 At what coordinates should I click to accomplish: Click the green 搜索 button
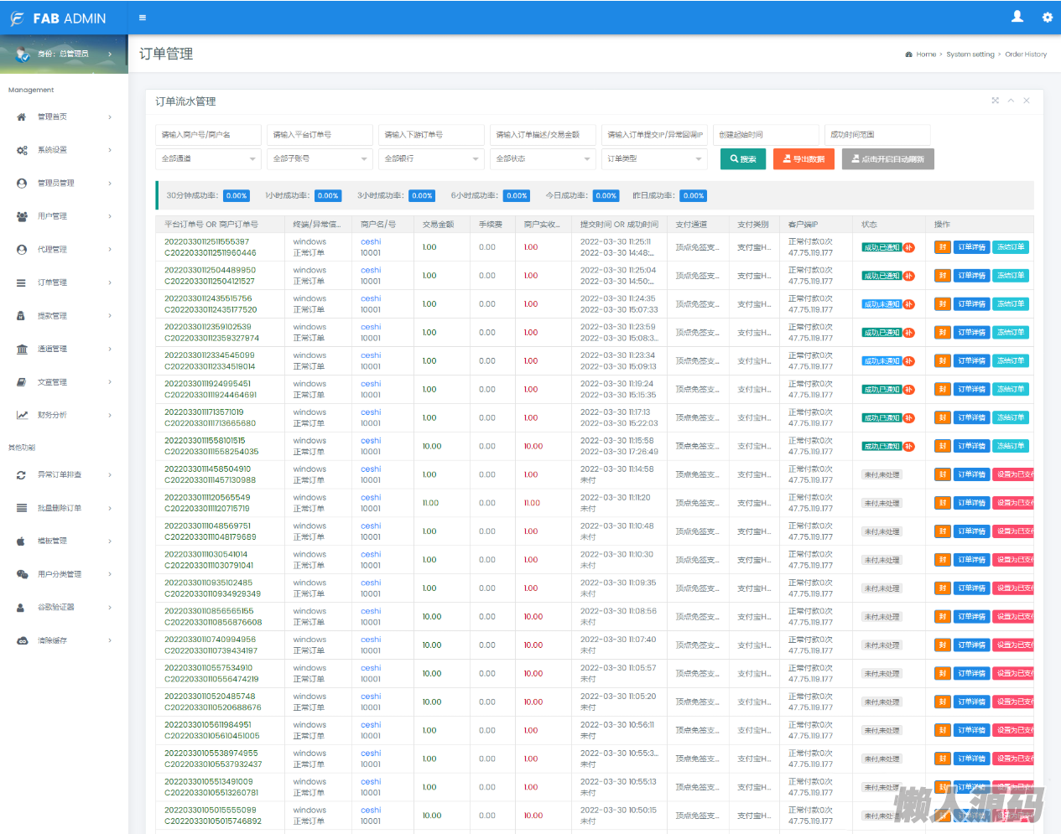[x=742, y=159]
